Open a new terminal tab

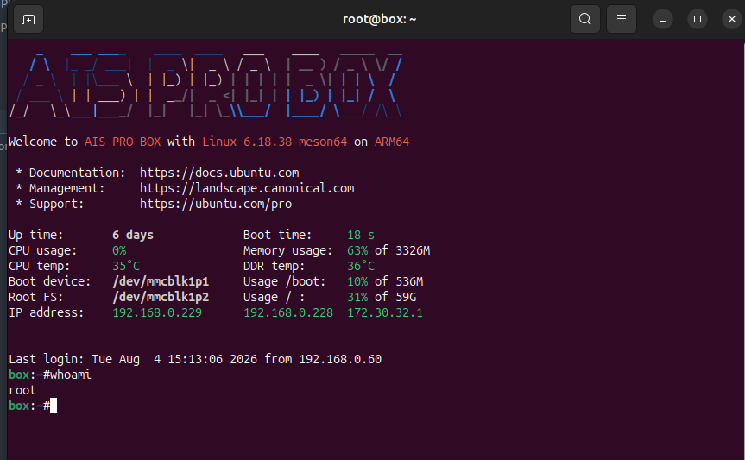click(x=28, y=20)
